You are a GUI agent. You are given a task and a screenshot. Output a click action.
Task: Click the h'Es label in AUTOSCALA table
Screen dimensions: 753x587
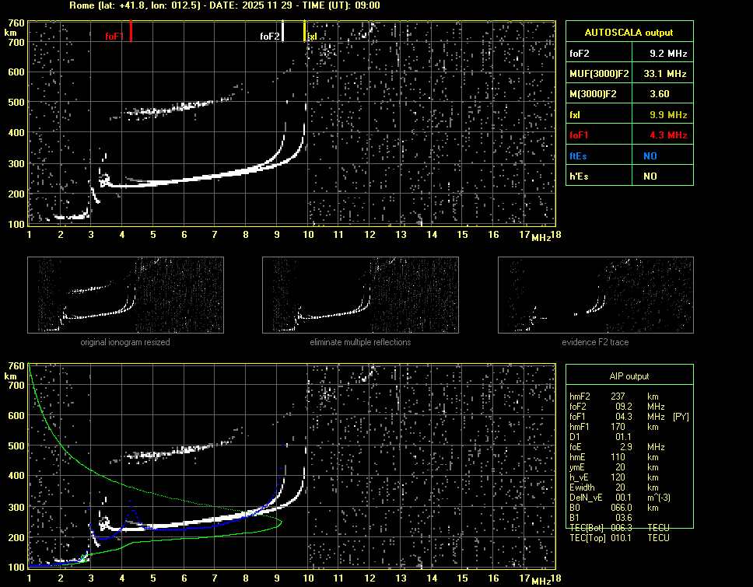579,176
